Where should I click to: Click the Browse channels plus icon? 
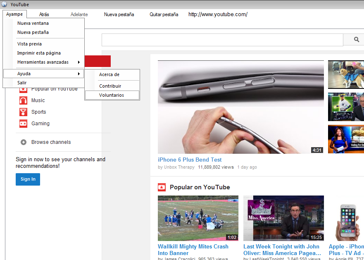click(23, 142)
